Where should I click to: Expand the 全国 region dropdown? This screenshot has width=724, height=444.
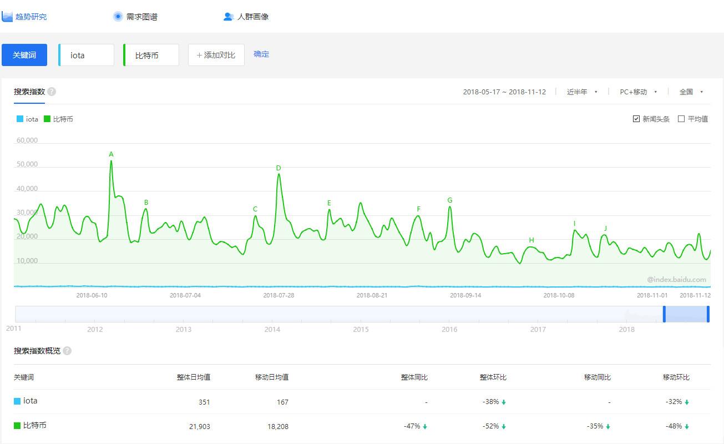point(691,92)
